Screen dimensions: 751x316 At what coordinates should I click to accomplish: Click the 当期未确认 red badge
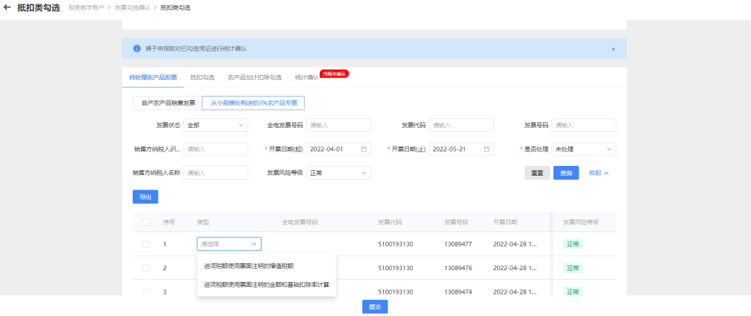tap(334, 74)
